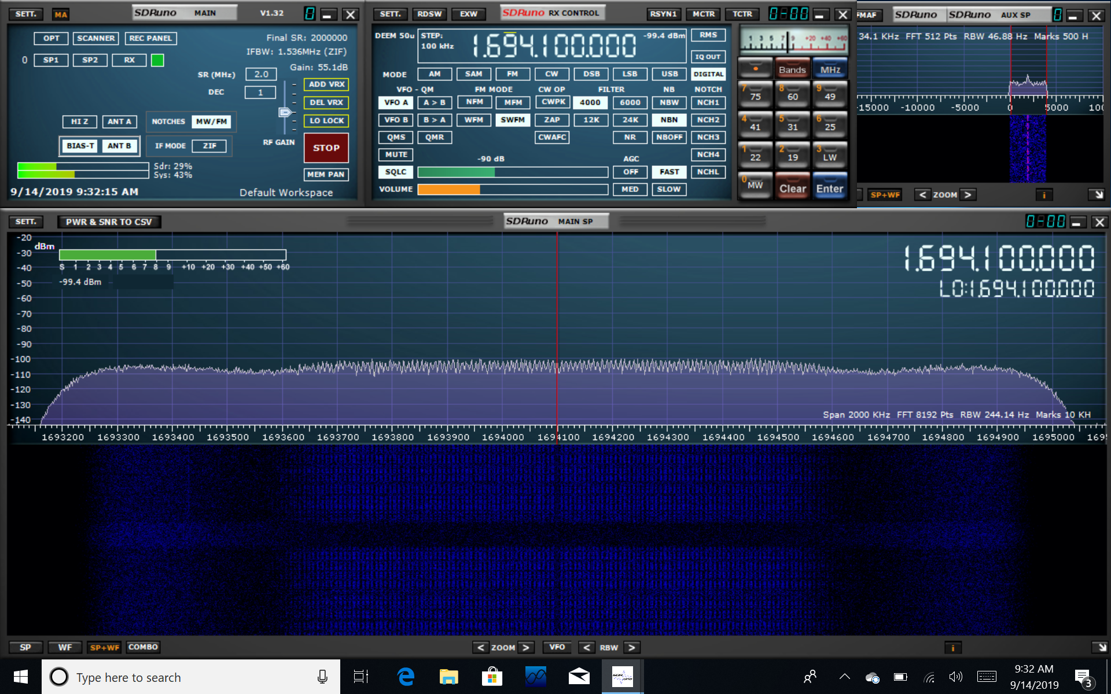The height and width of the screenshot is (694, 1111).
Task: Click ADD VRX button
Action: coord(326,84)
